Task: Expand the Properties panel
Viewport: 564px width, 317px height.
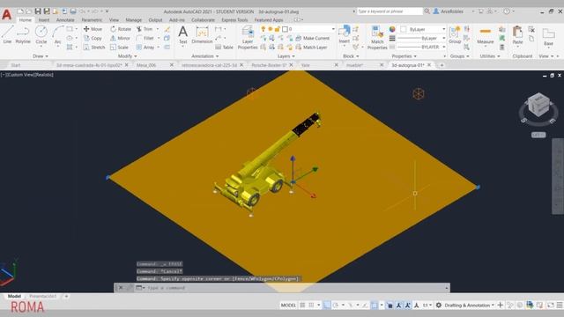Action: tap(404, 56)
